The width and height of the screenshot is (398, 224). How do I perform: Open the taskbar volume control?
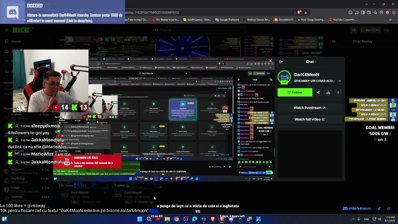pyautogui.click(x=380, y=219)
